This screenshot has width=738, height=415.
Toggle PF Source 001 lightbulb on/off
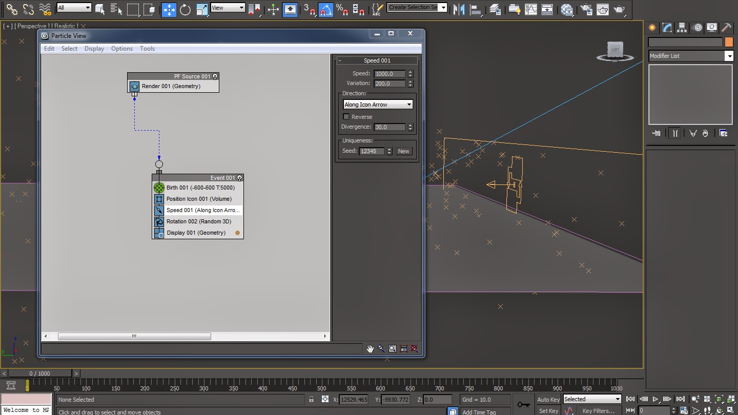click(x=215, y=76)
